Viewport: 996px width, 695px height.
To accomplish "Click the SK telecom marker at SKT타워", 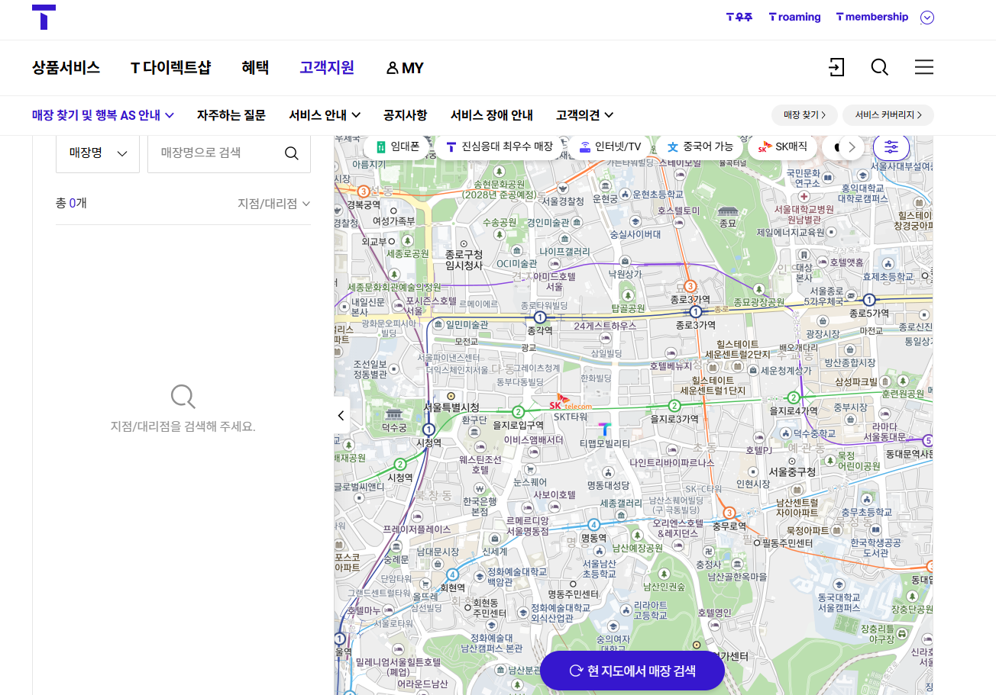I will click(x=571, y=403).
